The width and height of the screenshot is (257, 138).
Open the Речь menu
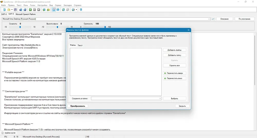tap(26, 5)
